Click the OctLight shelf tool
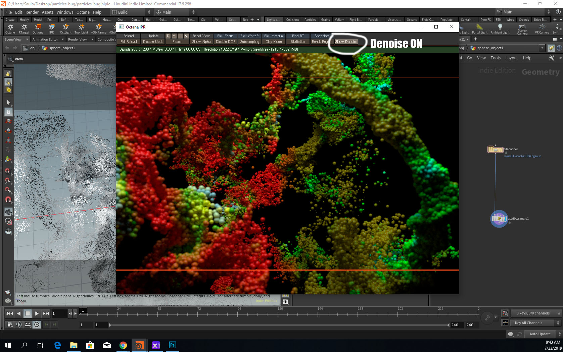Viewport: 563px width, 352px height. click(65, 28)
